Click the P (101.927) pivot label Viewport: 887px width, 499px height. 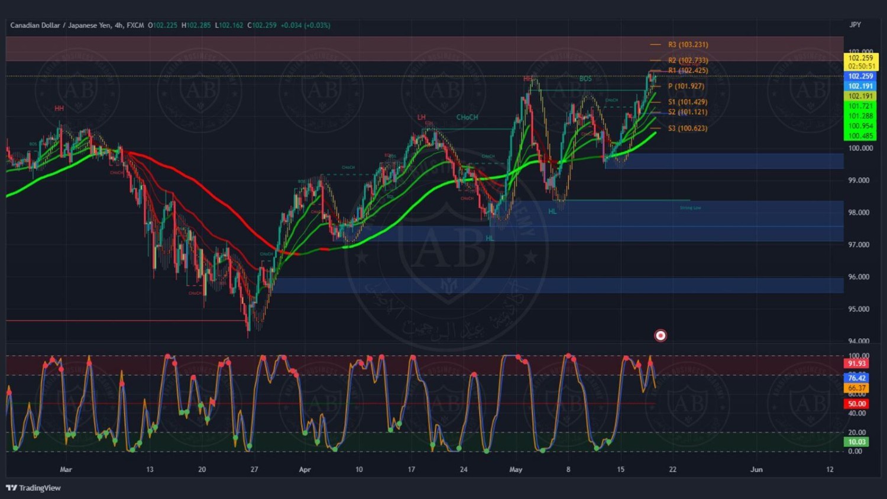point(686,86)
